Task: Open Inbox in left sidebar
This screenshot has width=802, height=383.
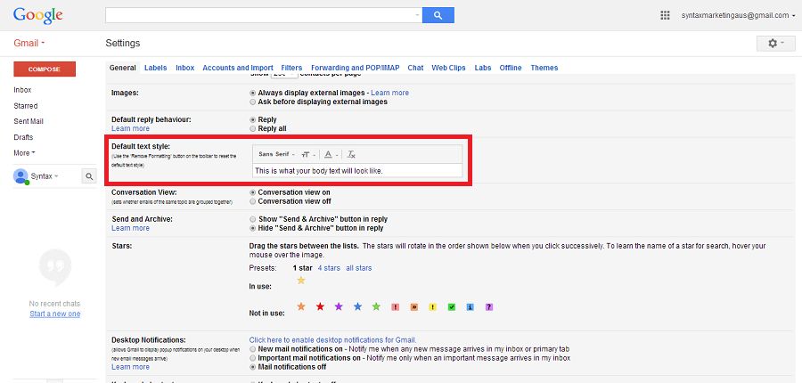Action: click(x=22, y=90)
